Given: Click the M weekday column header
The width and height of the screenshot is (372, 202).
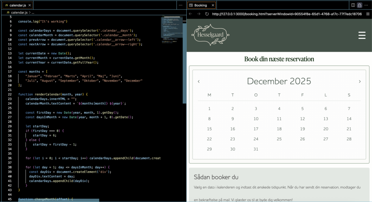Looking at the screenshot, I should point(209,95).
